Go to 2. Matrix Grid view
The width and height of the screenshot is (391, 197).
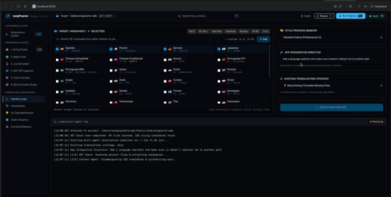24,57
